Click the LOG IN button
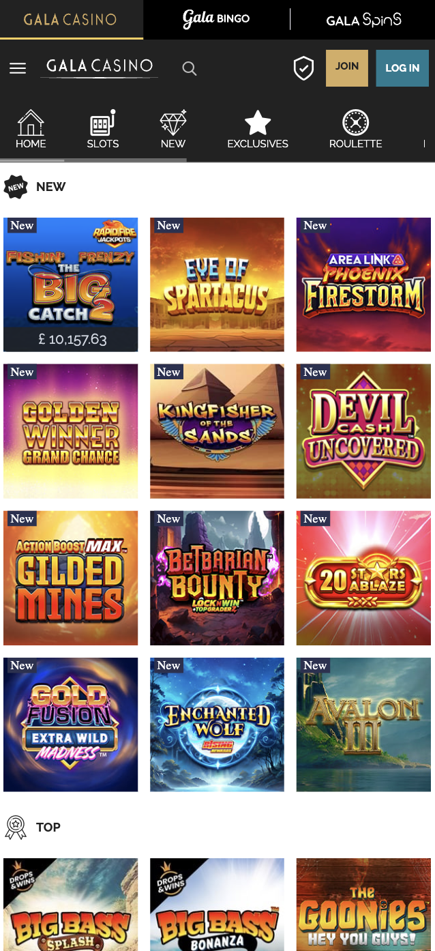This screenshot has height=951, width=435. pos(402,68)
